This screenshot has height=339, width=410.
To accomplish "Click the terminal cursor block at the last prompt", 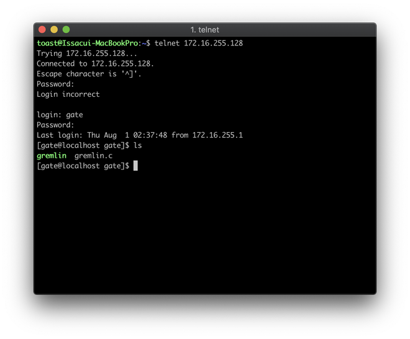I will click(x=135, y=166).
